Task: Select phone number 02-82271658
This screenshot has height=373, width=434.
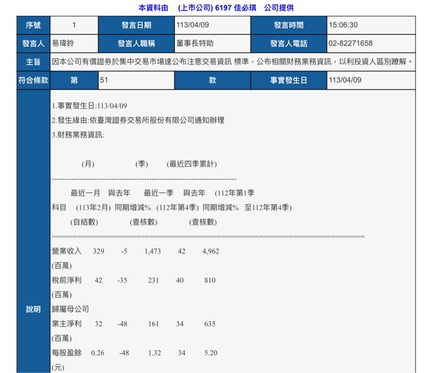Action: click(x=350, y=43)
